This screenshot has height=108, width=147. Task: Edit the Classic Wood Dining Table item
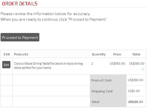tap(6, 65)
